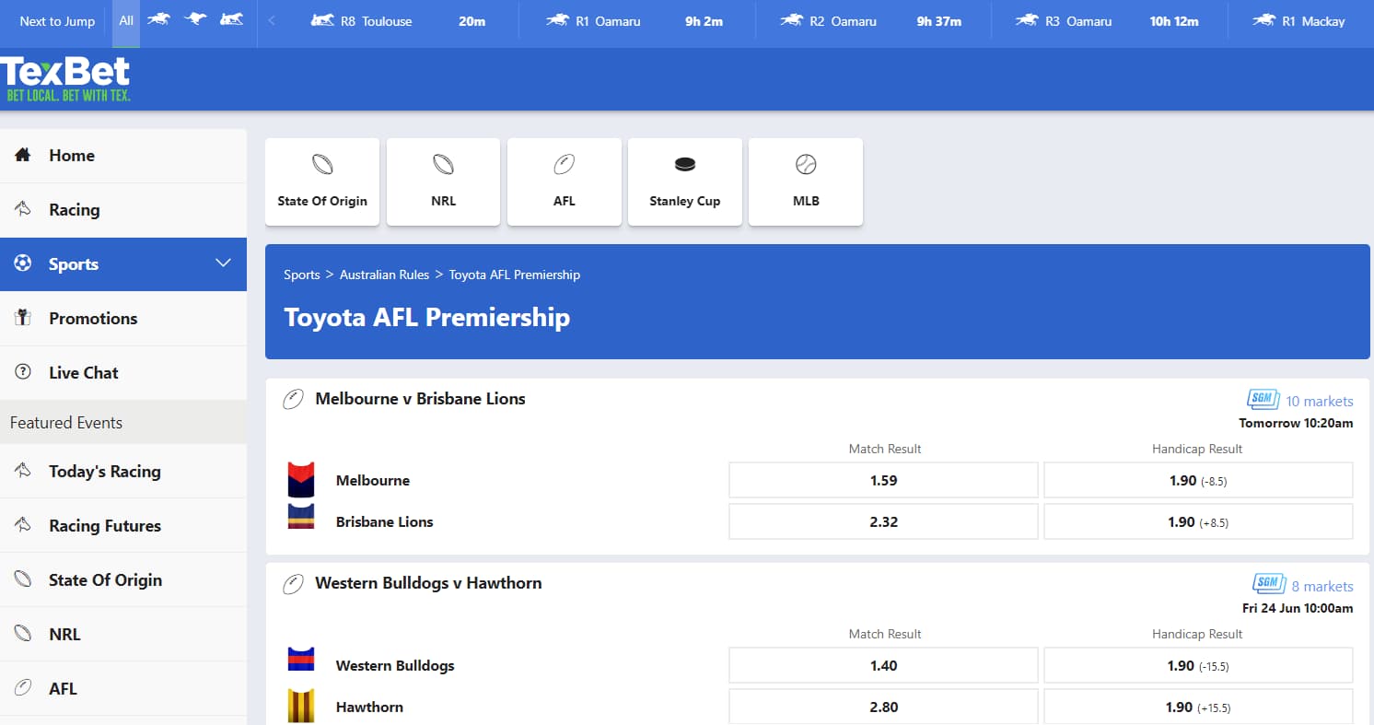Bet Brisbane Lions match result at 2.32

pos(883,521)
